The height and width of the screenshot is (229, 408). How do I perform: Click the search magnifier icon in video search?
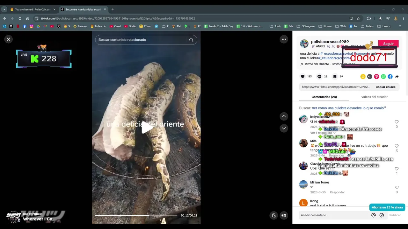click(191, 40)
